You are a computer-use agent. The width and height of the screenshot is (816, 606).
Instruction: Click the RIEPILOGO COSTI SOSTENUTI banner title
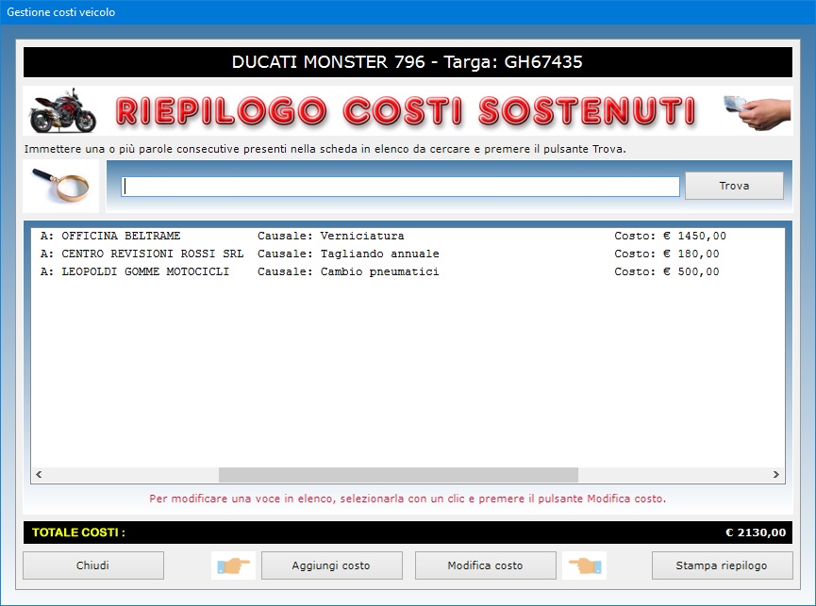click(406, 110)
